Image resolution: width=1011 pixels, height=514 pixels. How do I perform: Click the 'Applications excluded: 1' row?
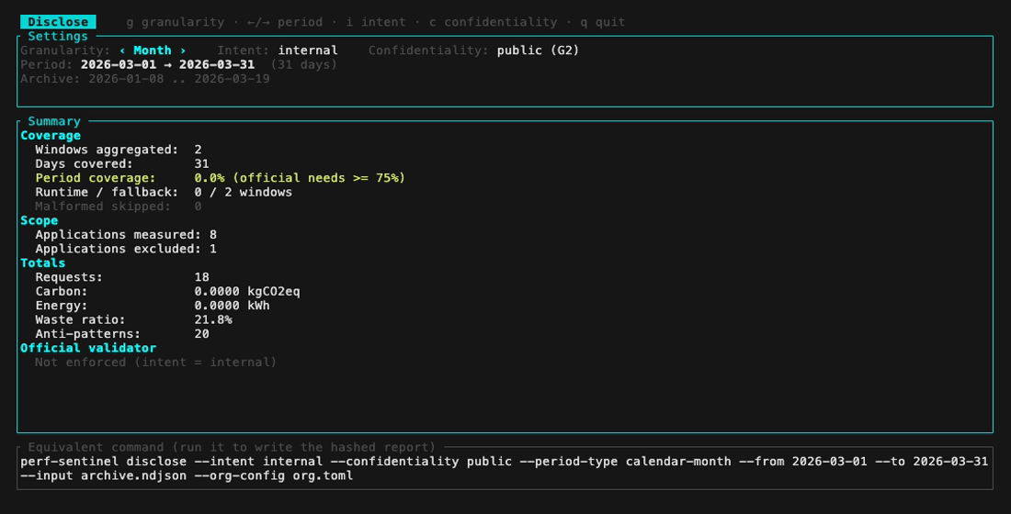[x=126, y=249]
